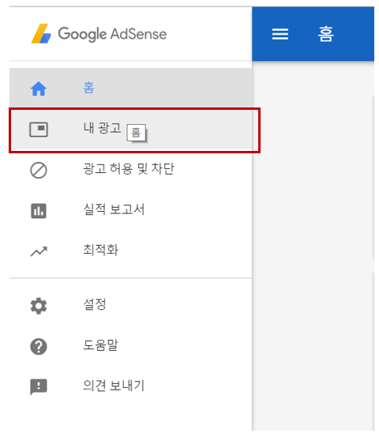The image size is (379, 437).
Task: Click the Google AdSense wordmark text
Action: coord(112,34)
